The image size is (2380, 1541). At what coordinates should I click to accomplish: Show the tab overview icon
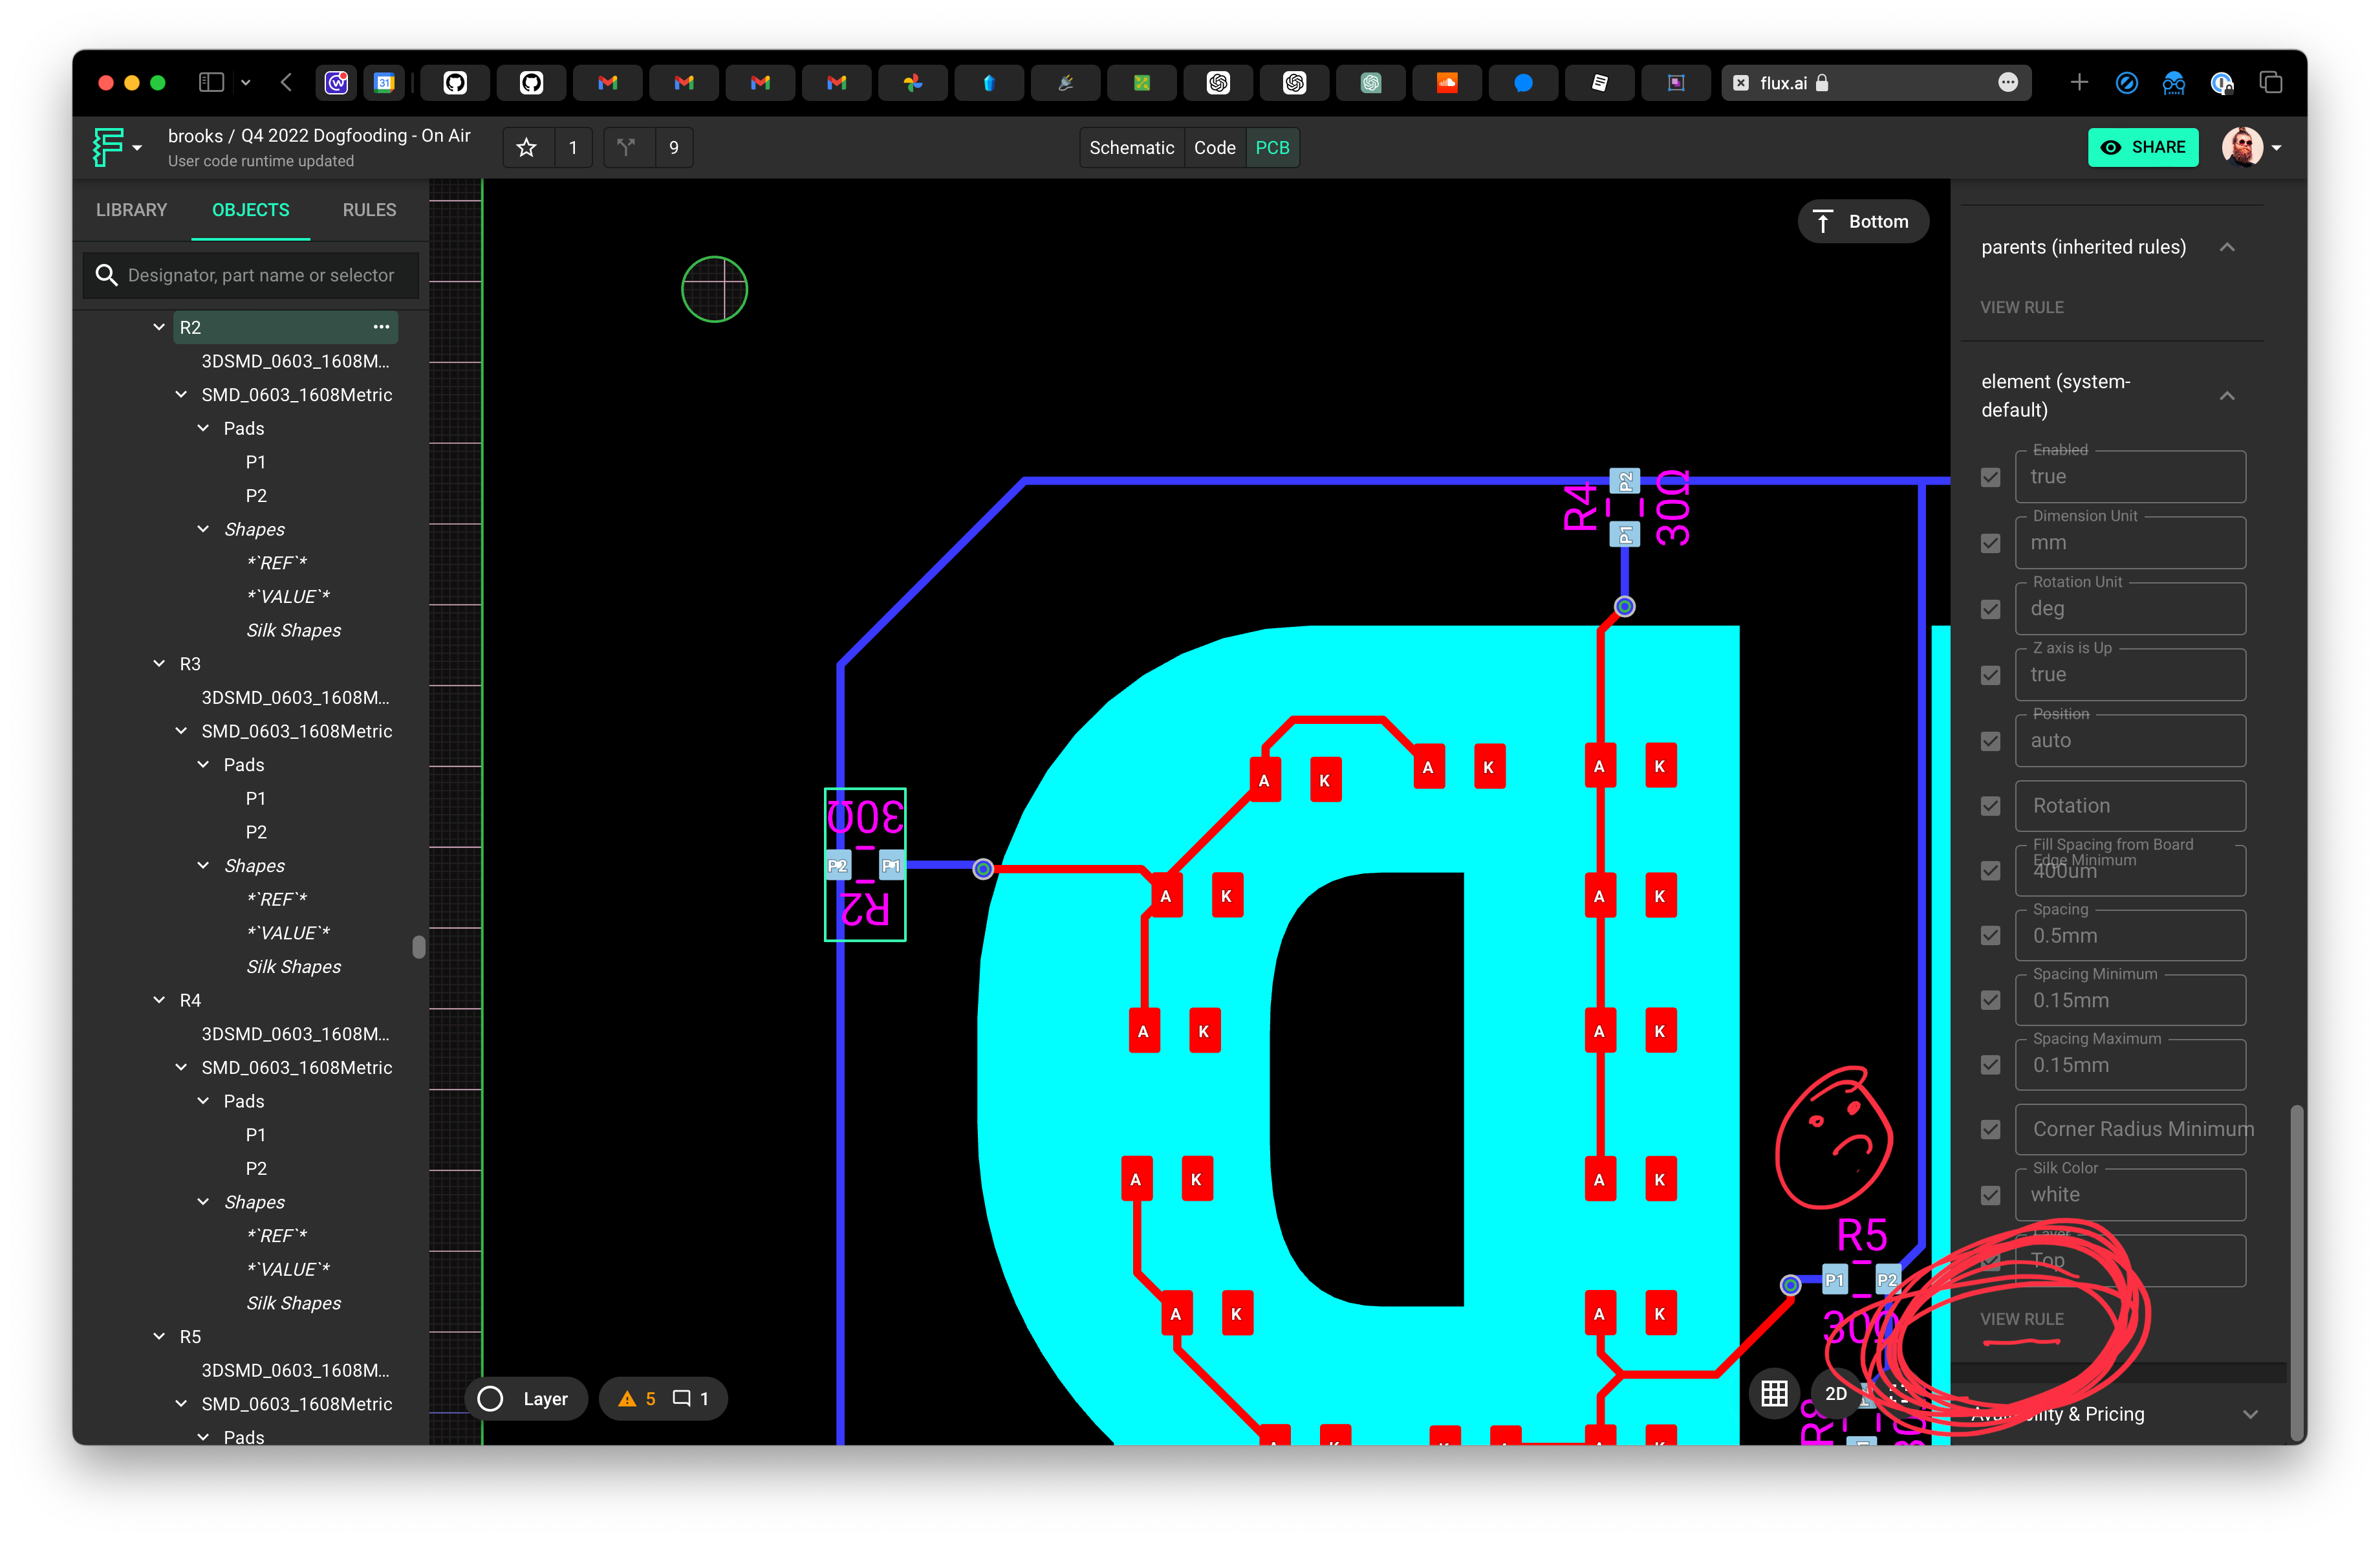[x=2271, y=83]
